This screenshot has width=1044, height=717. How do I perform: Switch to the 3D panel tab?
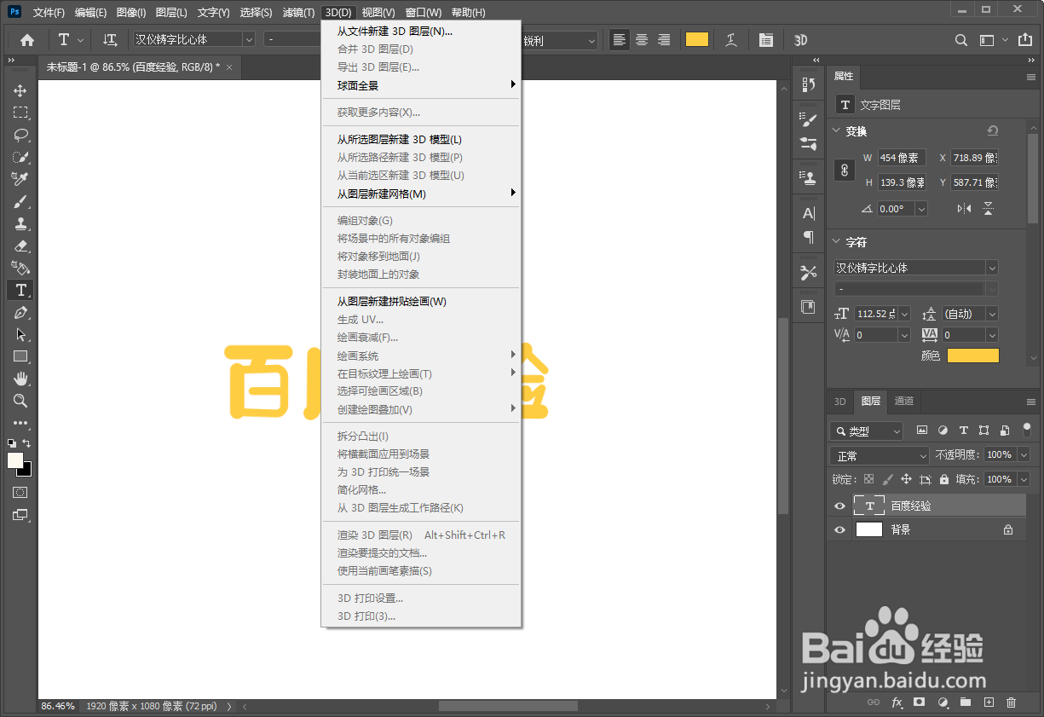point(839,401)
